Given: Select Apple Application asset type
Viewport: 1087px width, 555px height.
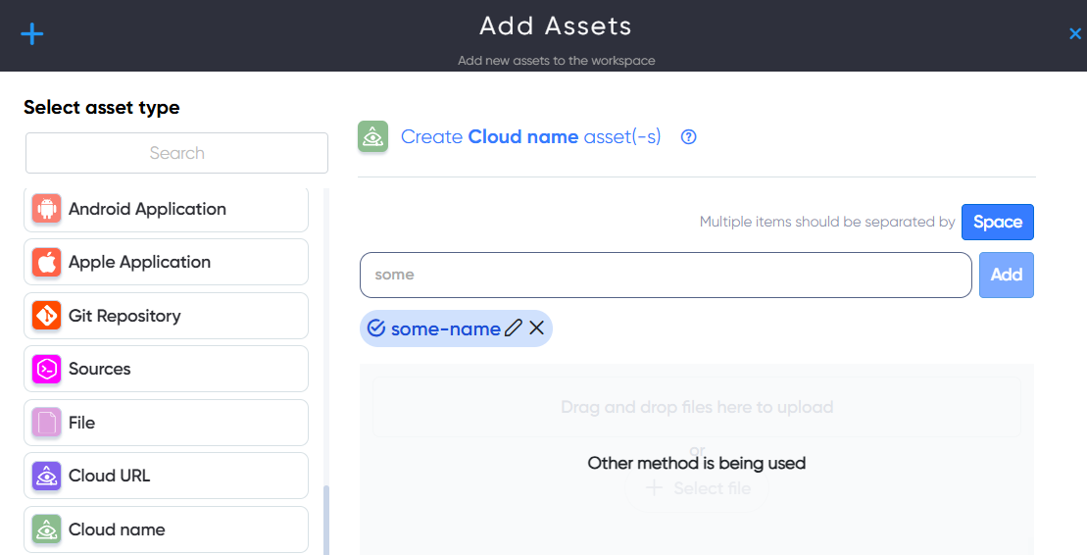Looking at the screenshot, I should tap(167, 262).
